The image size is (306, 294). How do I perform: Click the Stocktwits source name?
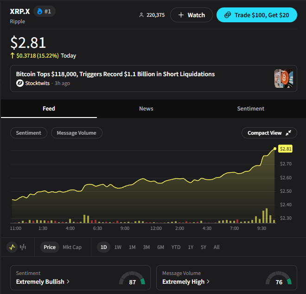coord(37,83)
